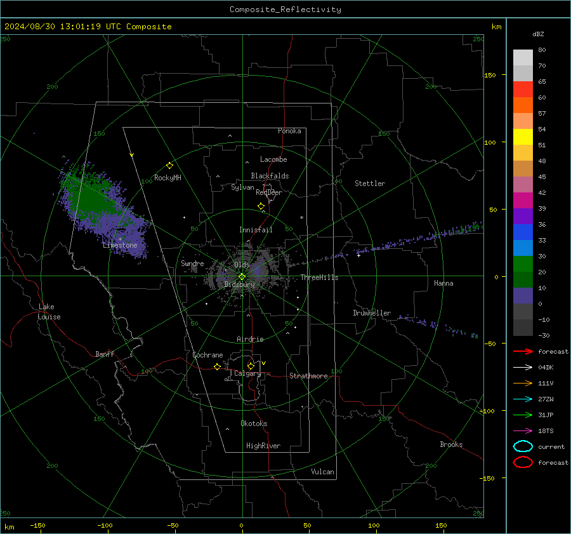
Task: Click the Sundre label
Action: coord(192,263)
